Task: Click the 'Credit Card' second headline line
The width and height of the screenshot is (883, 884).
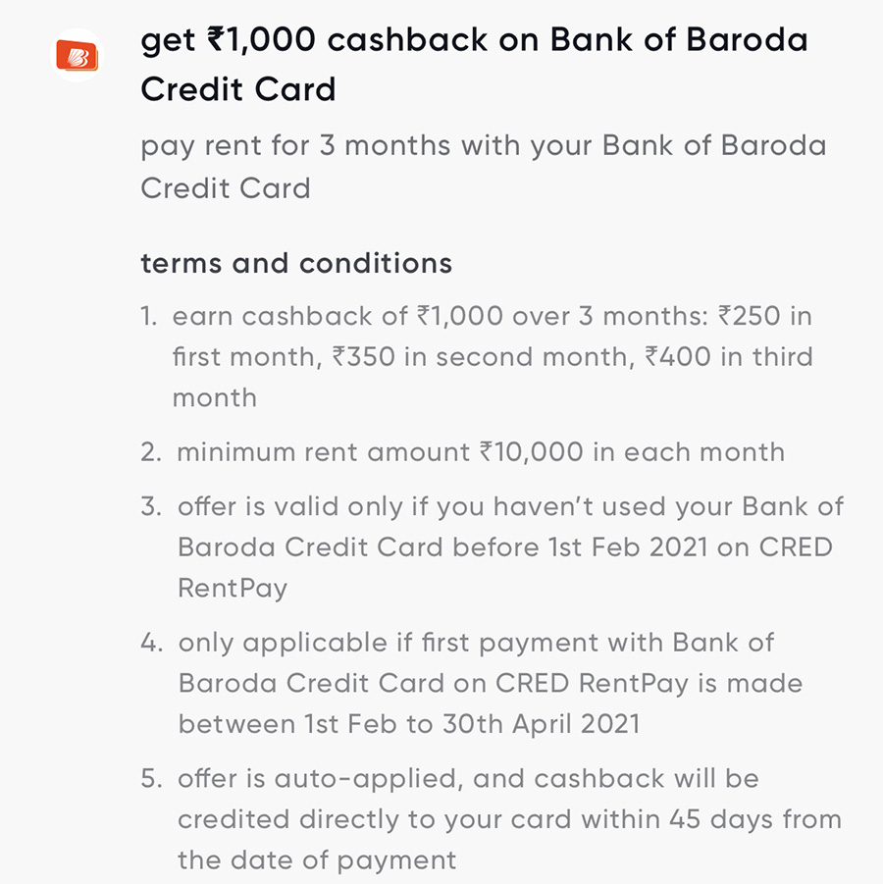Action: pos(238,89)
